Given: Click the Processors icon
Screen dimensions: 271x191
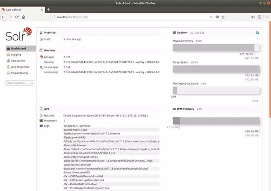Looking at the screenshot, I should (x=41, y=121).
